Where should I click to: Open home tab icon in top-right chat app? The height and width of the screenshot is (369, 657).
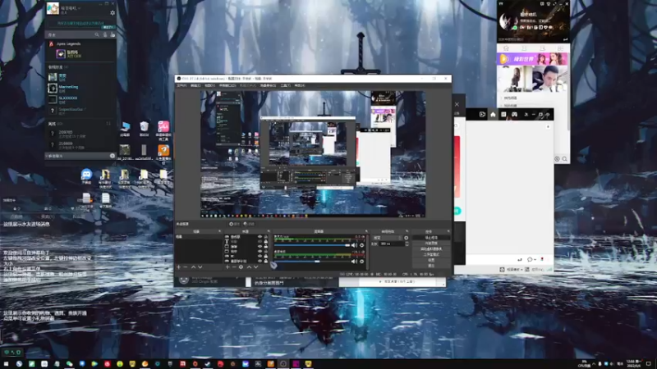coord(506,48)
